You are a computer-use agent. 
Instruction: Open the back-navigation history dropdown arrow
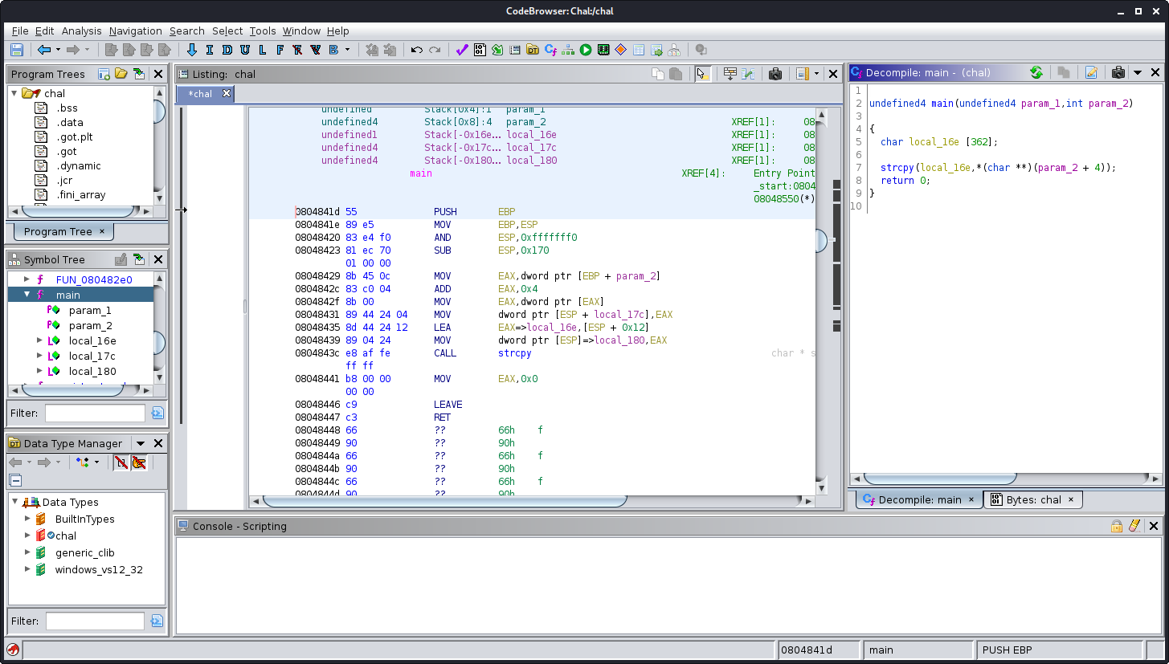[x=58, y=50]
